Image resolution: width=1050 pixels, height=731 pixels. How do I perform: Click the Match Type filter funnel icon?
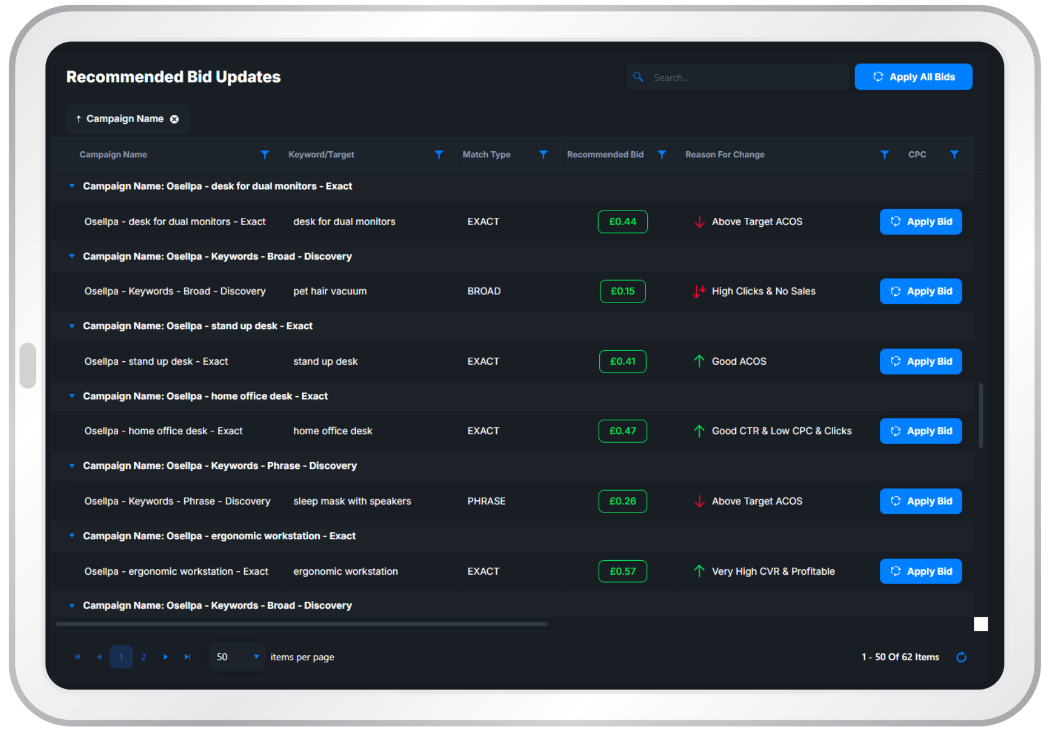tap(543, 155)
